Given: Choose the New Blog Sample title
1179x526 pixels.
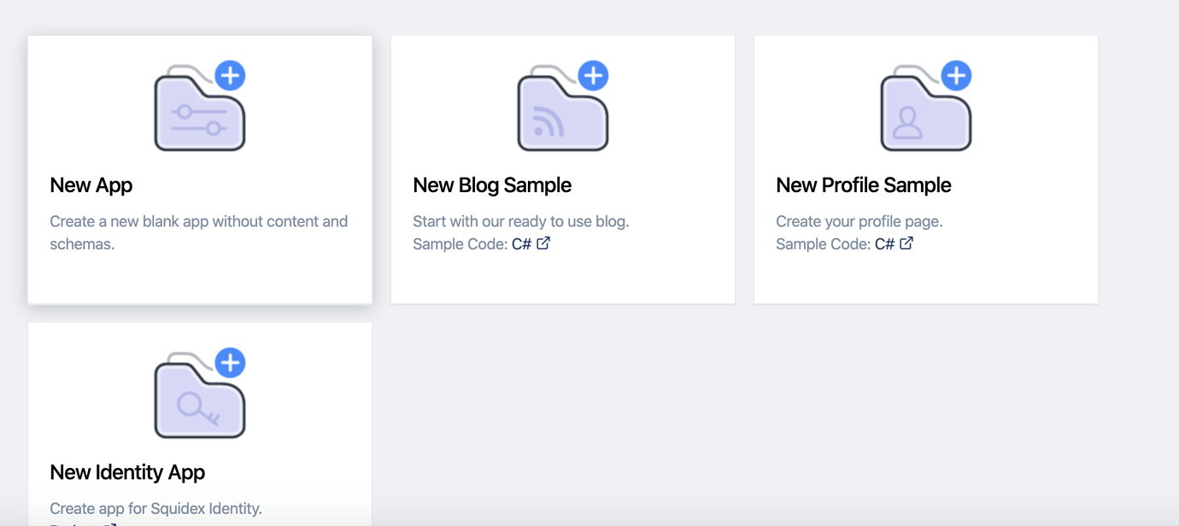Looking at the screenshot, I should click(x=492, y=185).
